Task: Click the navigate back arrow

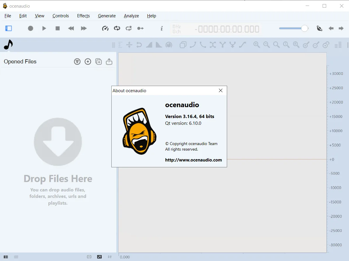Action: click(331, 28)
